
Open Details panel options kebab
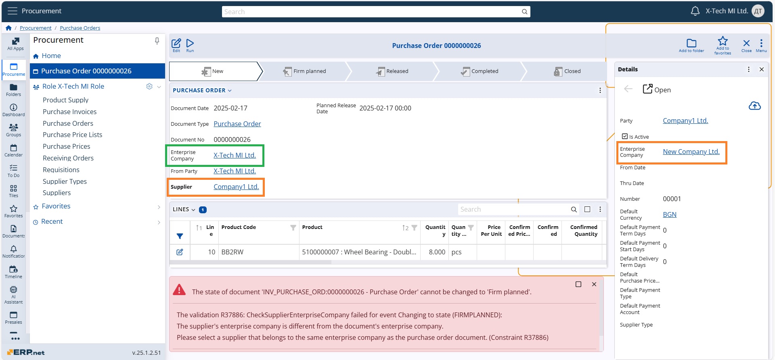749,69
